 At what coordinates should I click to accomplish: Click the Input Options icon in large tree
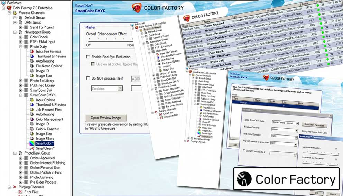(32, 100)
